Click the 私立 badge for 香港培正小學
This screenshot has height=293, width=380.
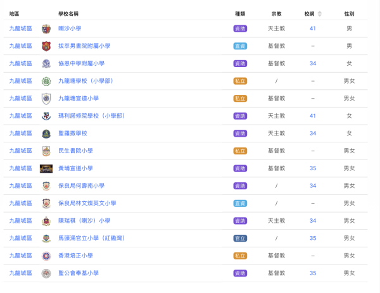(240, 256)
